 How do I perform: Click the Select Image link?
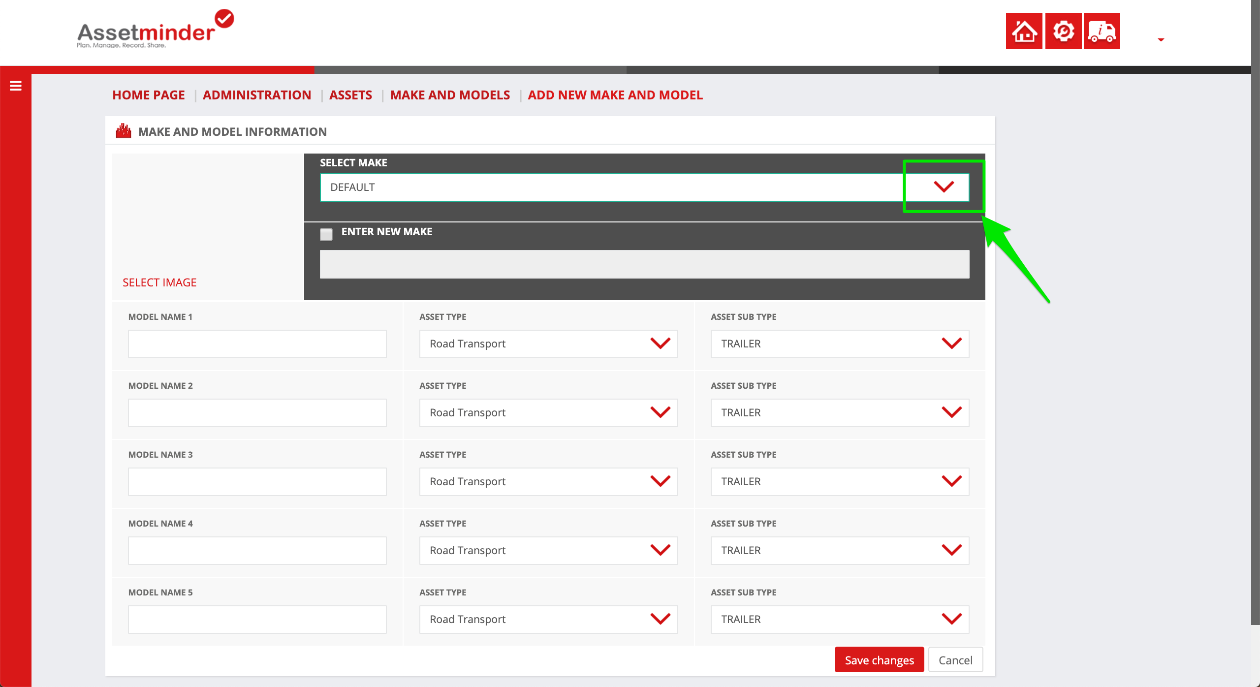tap(159, 282)
